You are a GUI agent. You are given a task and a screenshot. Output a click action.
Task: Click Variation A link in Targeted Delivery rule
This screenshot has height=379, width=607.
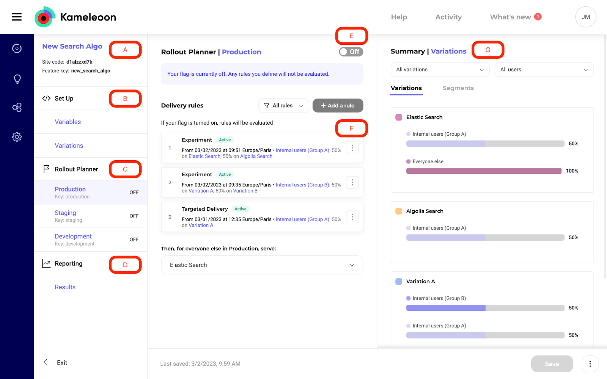pyautogui.click(x=201, y=226)
